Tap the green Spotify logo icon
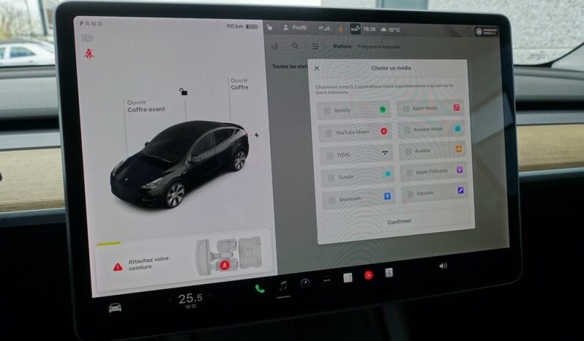 pyautogui.click(x=383, y=109)
